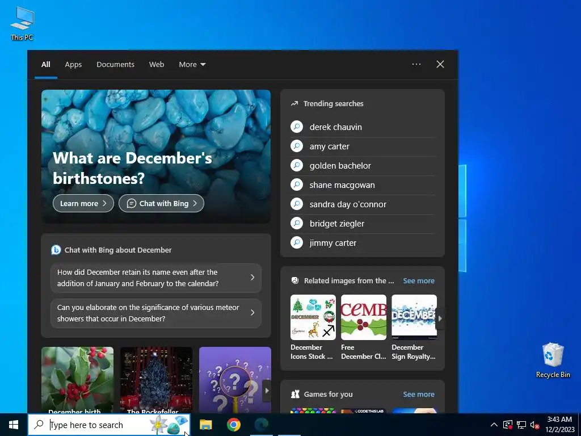
Task: Click the Related images picture icon
Action: 295,280
